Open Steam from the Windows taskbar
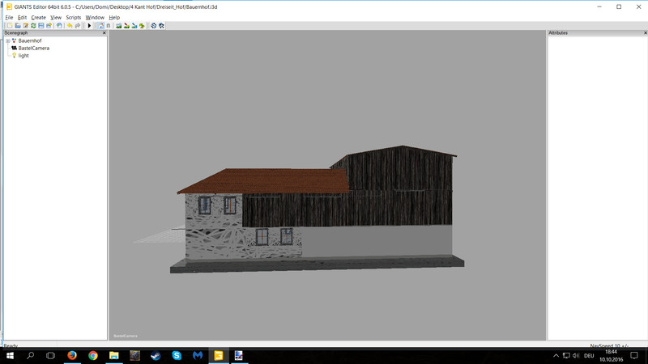648x364 pixels. pyautogui.click(x=156, y=355)
